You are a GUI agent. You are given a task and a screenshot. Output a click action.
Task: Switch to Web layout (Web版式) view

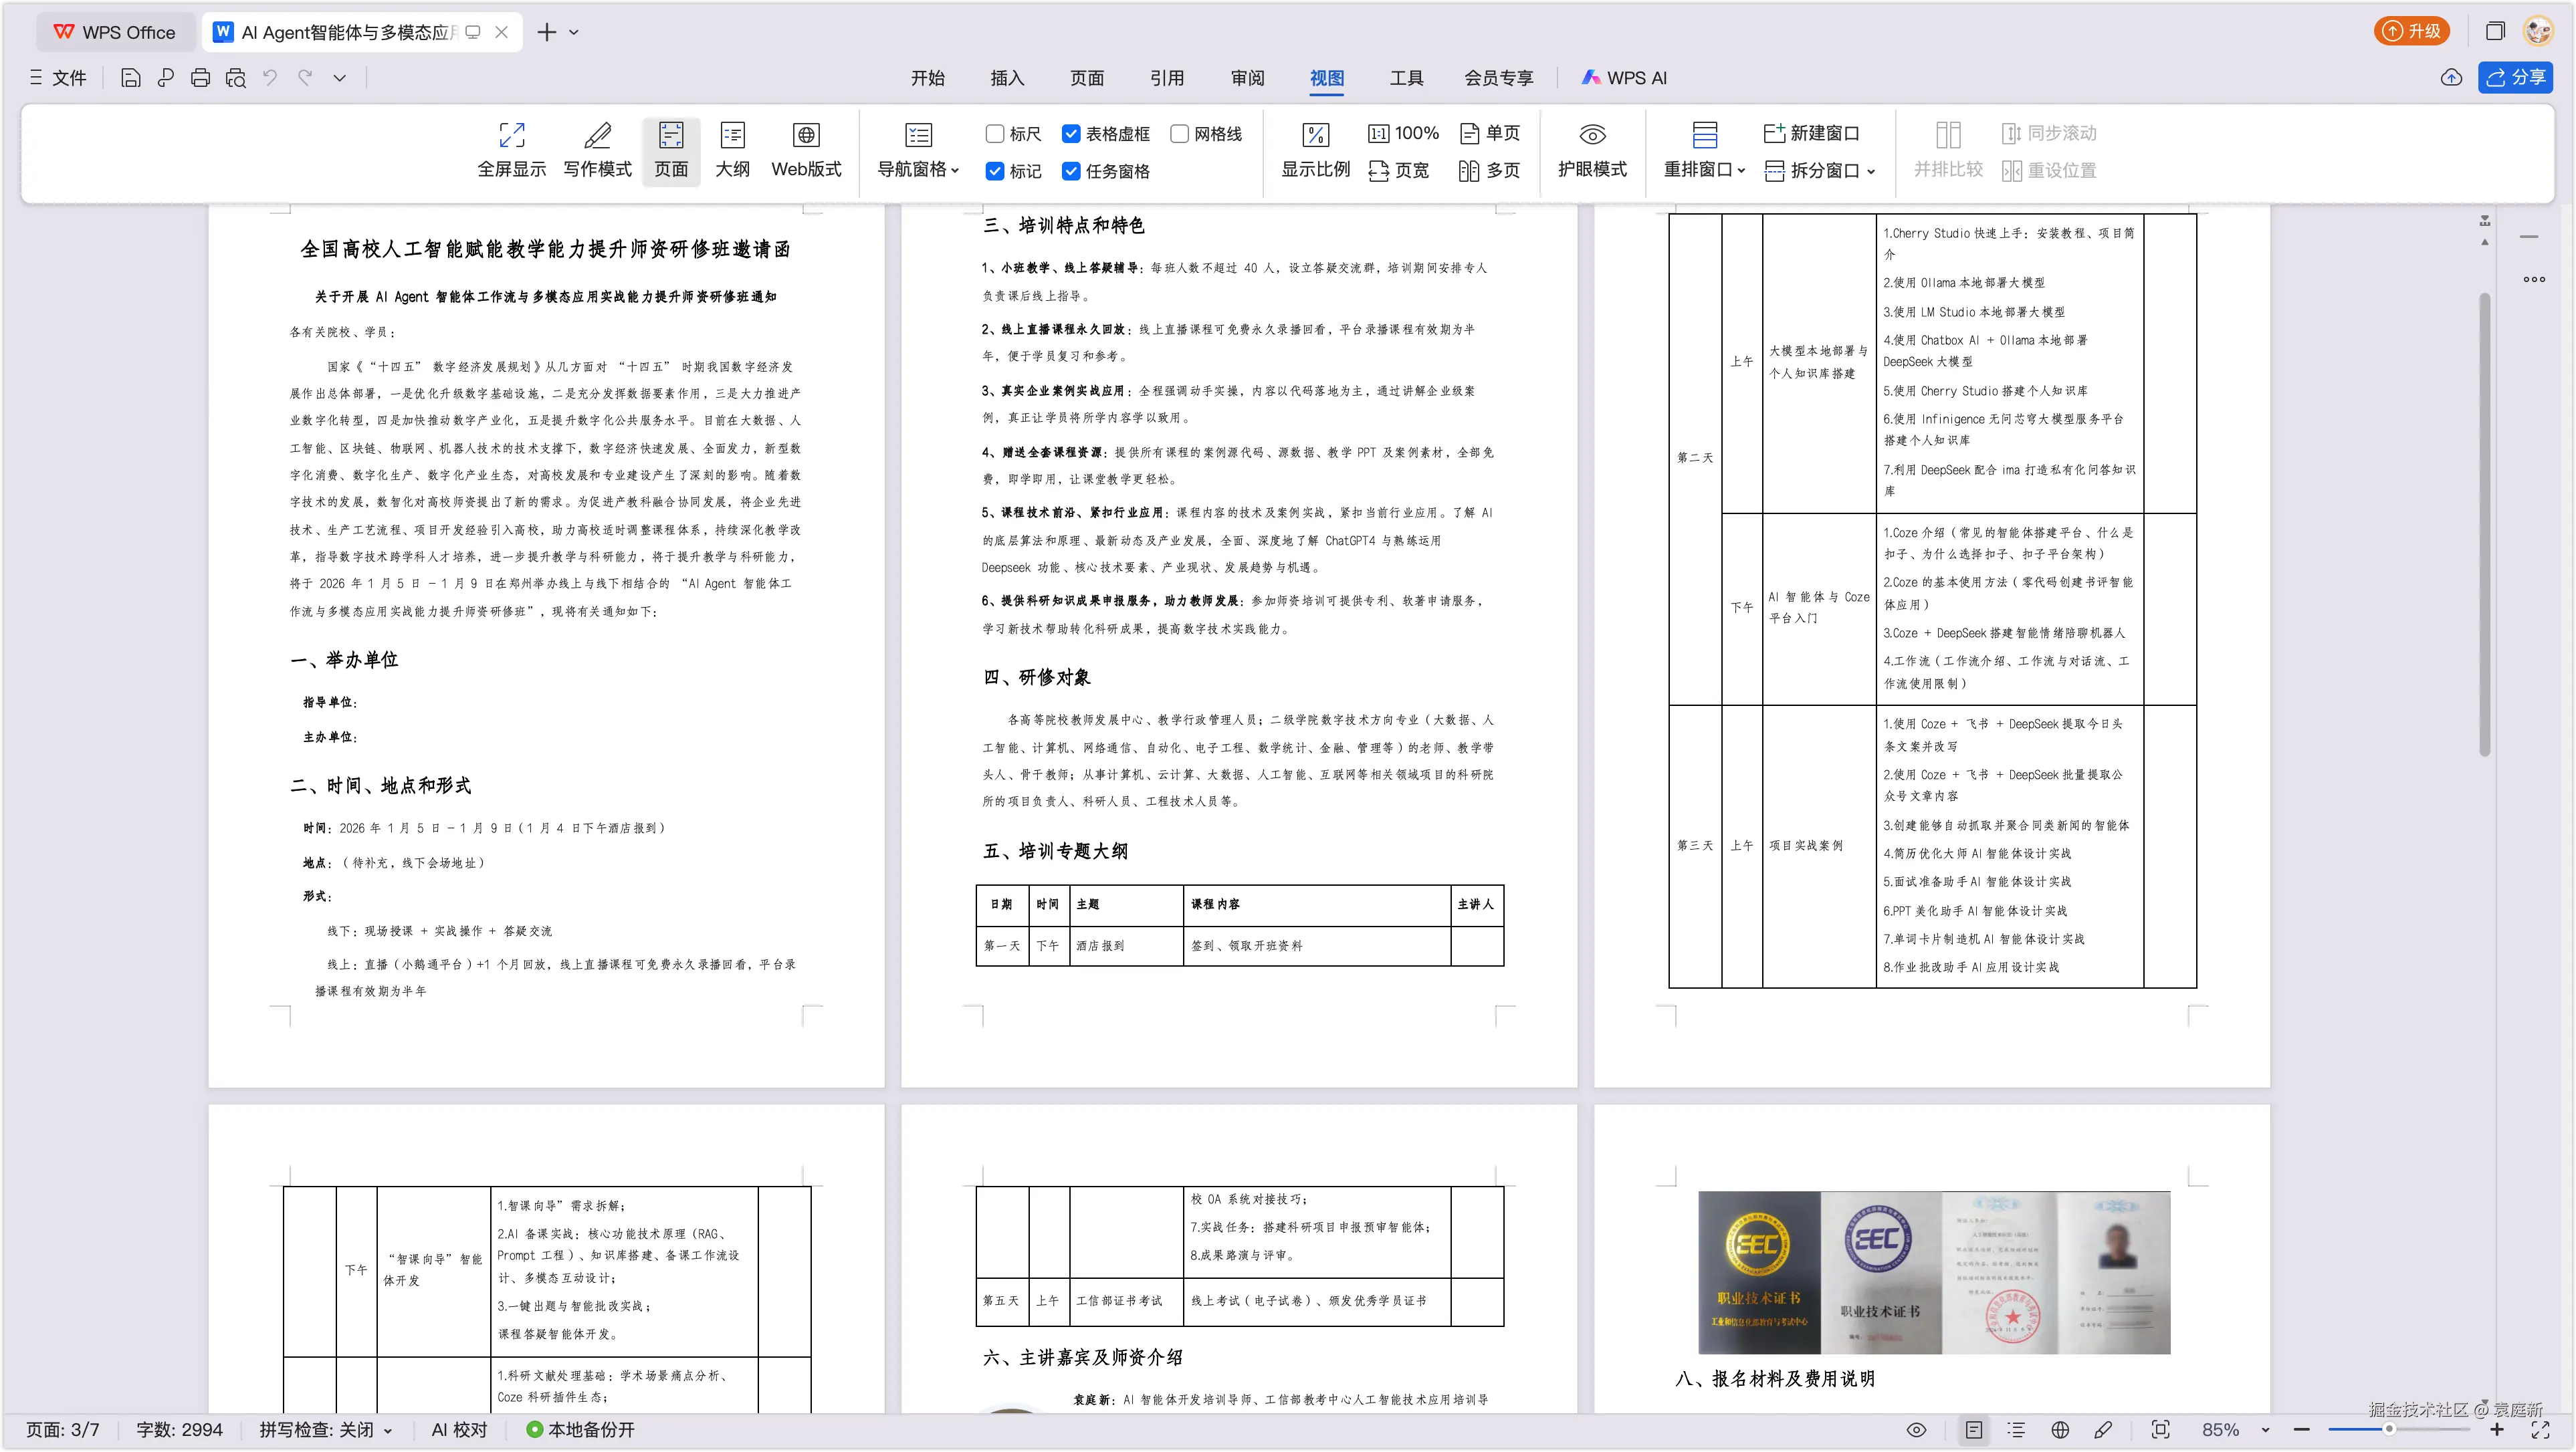coord(805,136)
